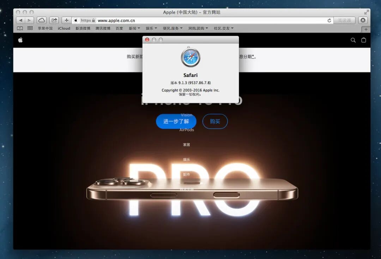This screenshot has height=259, width=381.
Task: Open the webpage search magnifier icon
Action: tap(353, 40)
